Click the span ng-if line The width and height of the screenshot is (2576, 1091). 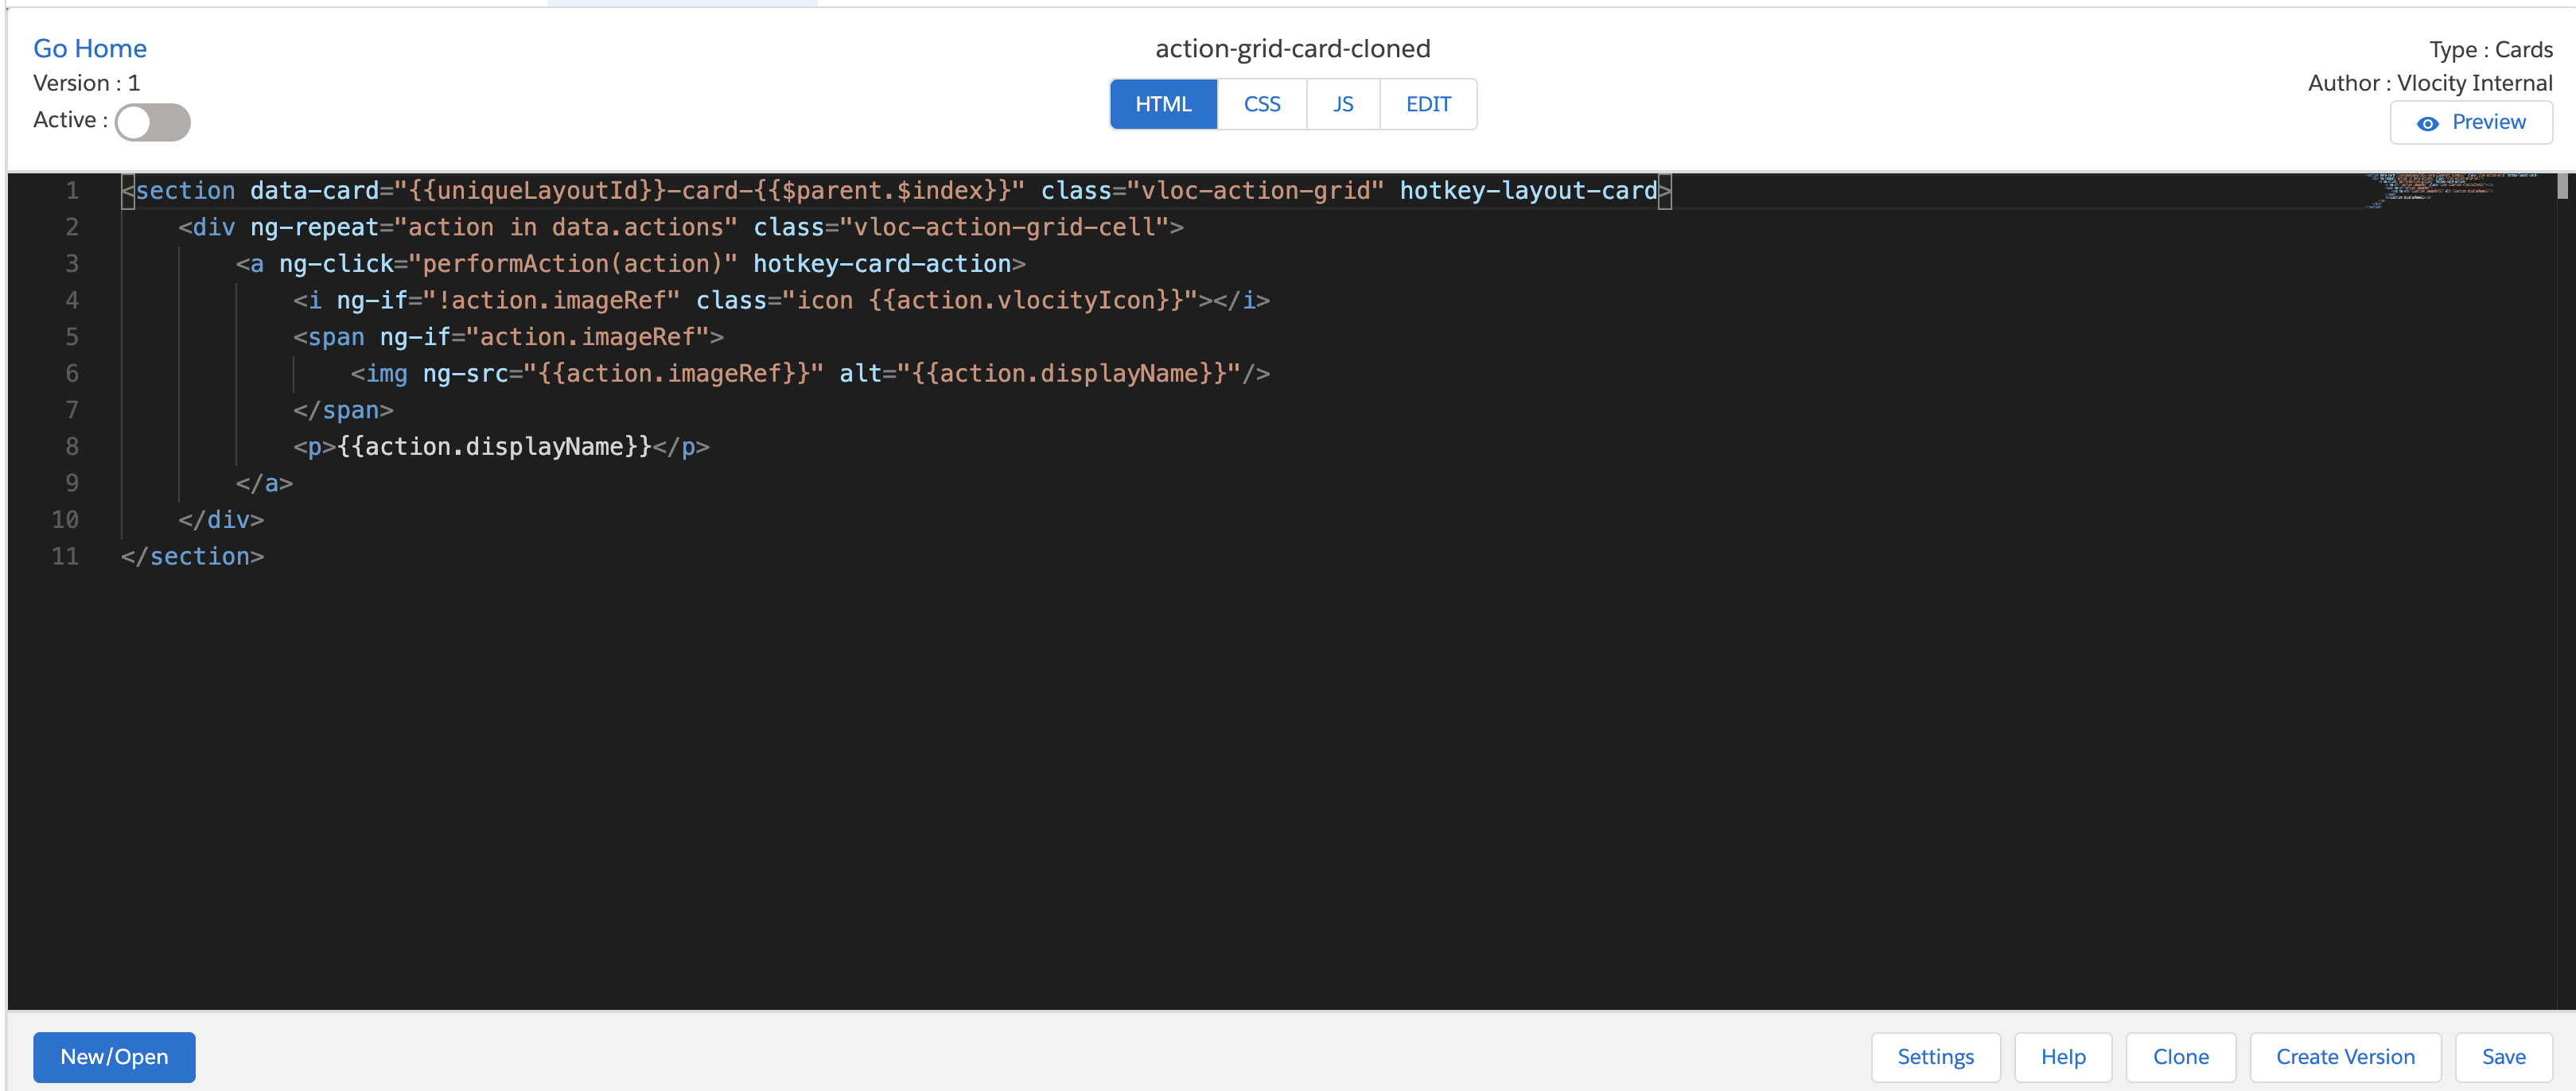pos(508,337)
